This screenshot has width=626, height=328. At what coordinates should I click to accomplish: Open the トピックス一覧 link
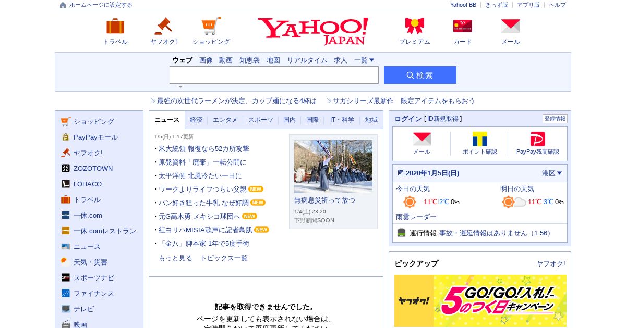tap(224, 258)
